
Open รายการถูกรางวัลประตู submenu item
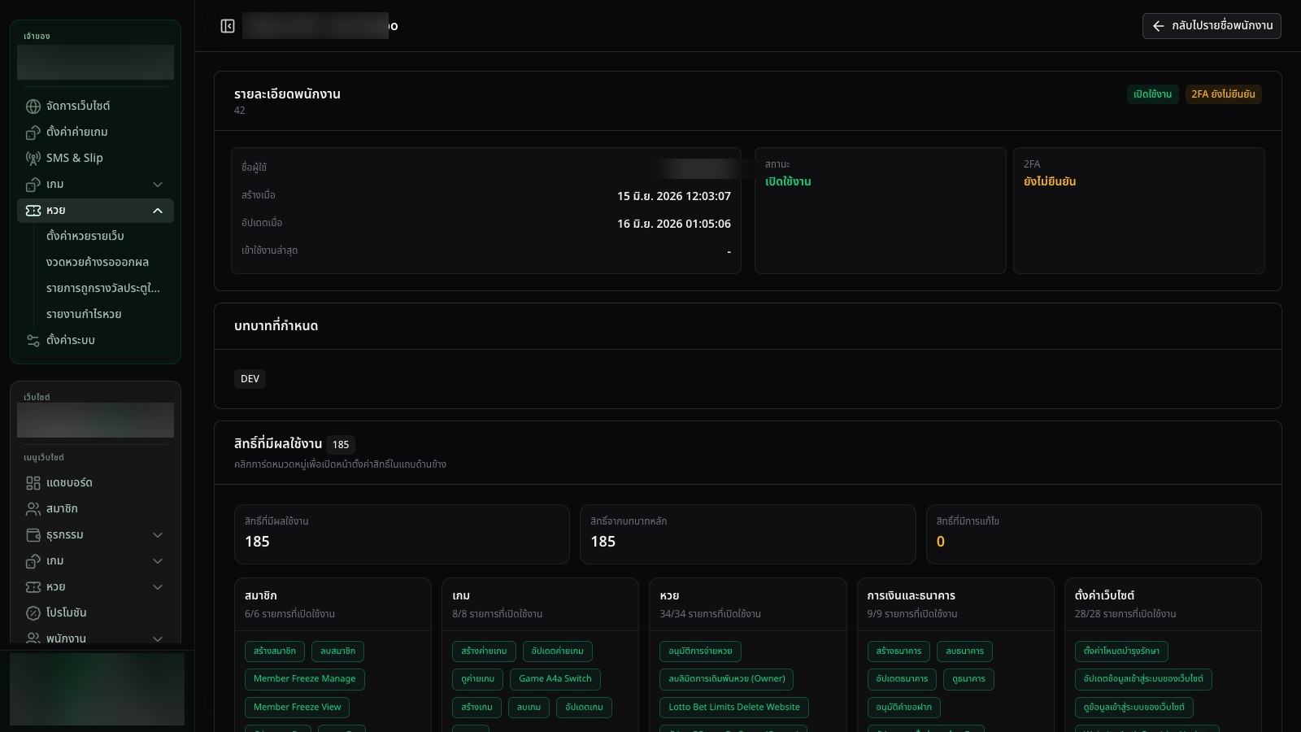click(x=103, y=288)
